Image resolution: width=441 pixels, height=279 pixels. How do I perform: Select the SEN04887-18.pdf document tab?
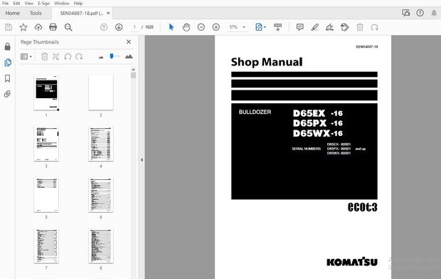[82, 14]
